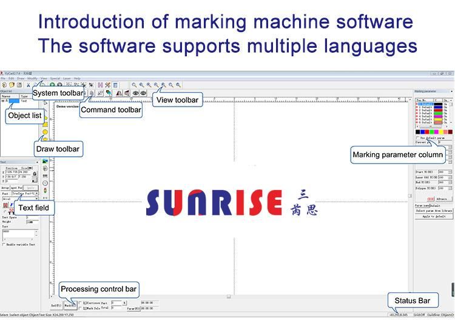This screenshot has height=336, width=455.
Task: Select the pointer pick tool in draw toolbar
Action: tap(45, 103)
